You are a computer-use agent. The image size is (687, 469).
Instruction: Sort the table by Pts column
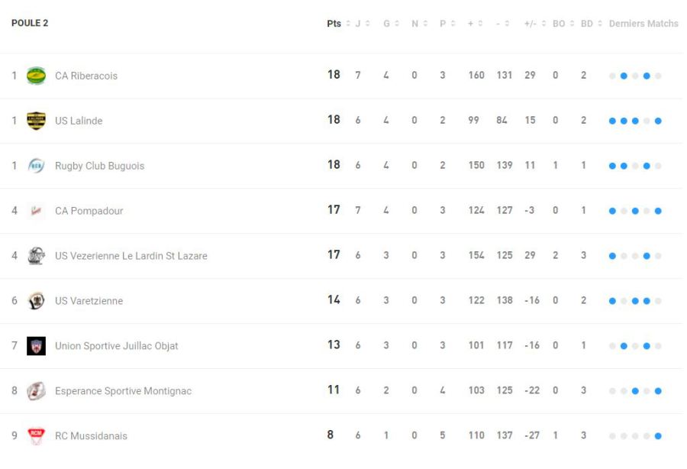pos(334,24)
